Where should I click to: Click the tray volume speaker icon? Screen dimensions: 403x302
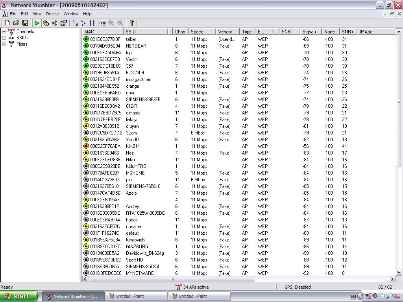pyautogui.click(x=375, y=296)
